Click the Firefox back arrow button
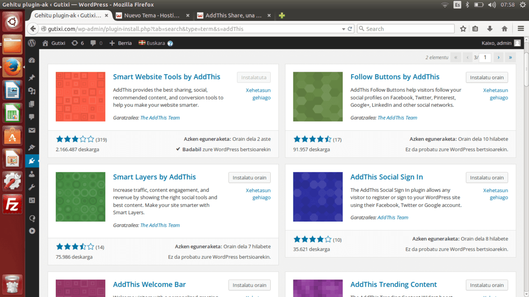Image resolution: width=529 pixels, height=297 pixels. [33, 29]
